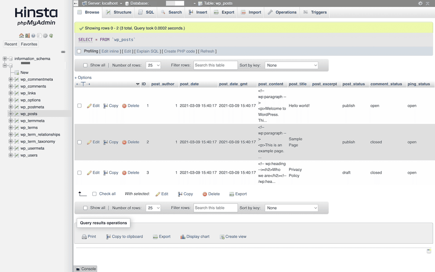
Task: Open the Insert tab
Action: point(198,12)
